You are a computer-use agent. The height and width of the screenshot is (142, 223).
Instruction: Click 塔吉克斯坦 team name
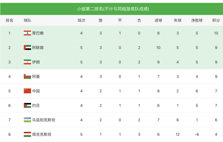tap(42, 134)
